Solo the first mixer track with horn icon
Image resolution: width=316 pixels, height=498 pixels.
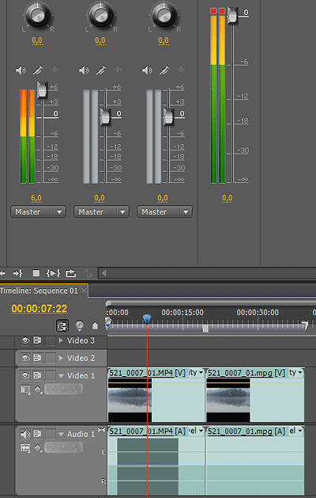coord(38,70)
